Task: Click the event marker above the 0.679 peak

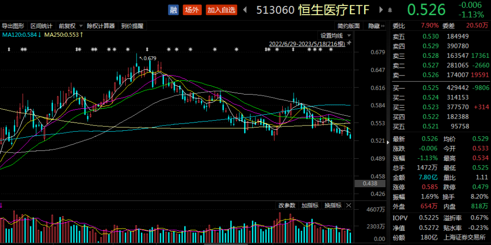Action: [147, 49]
